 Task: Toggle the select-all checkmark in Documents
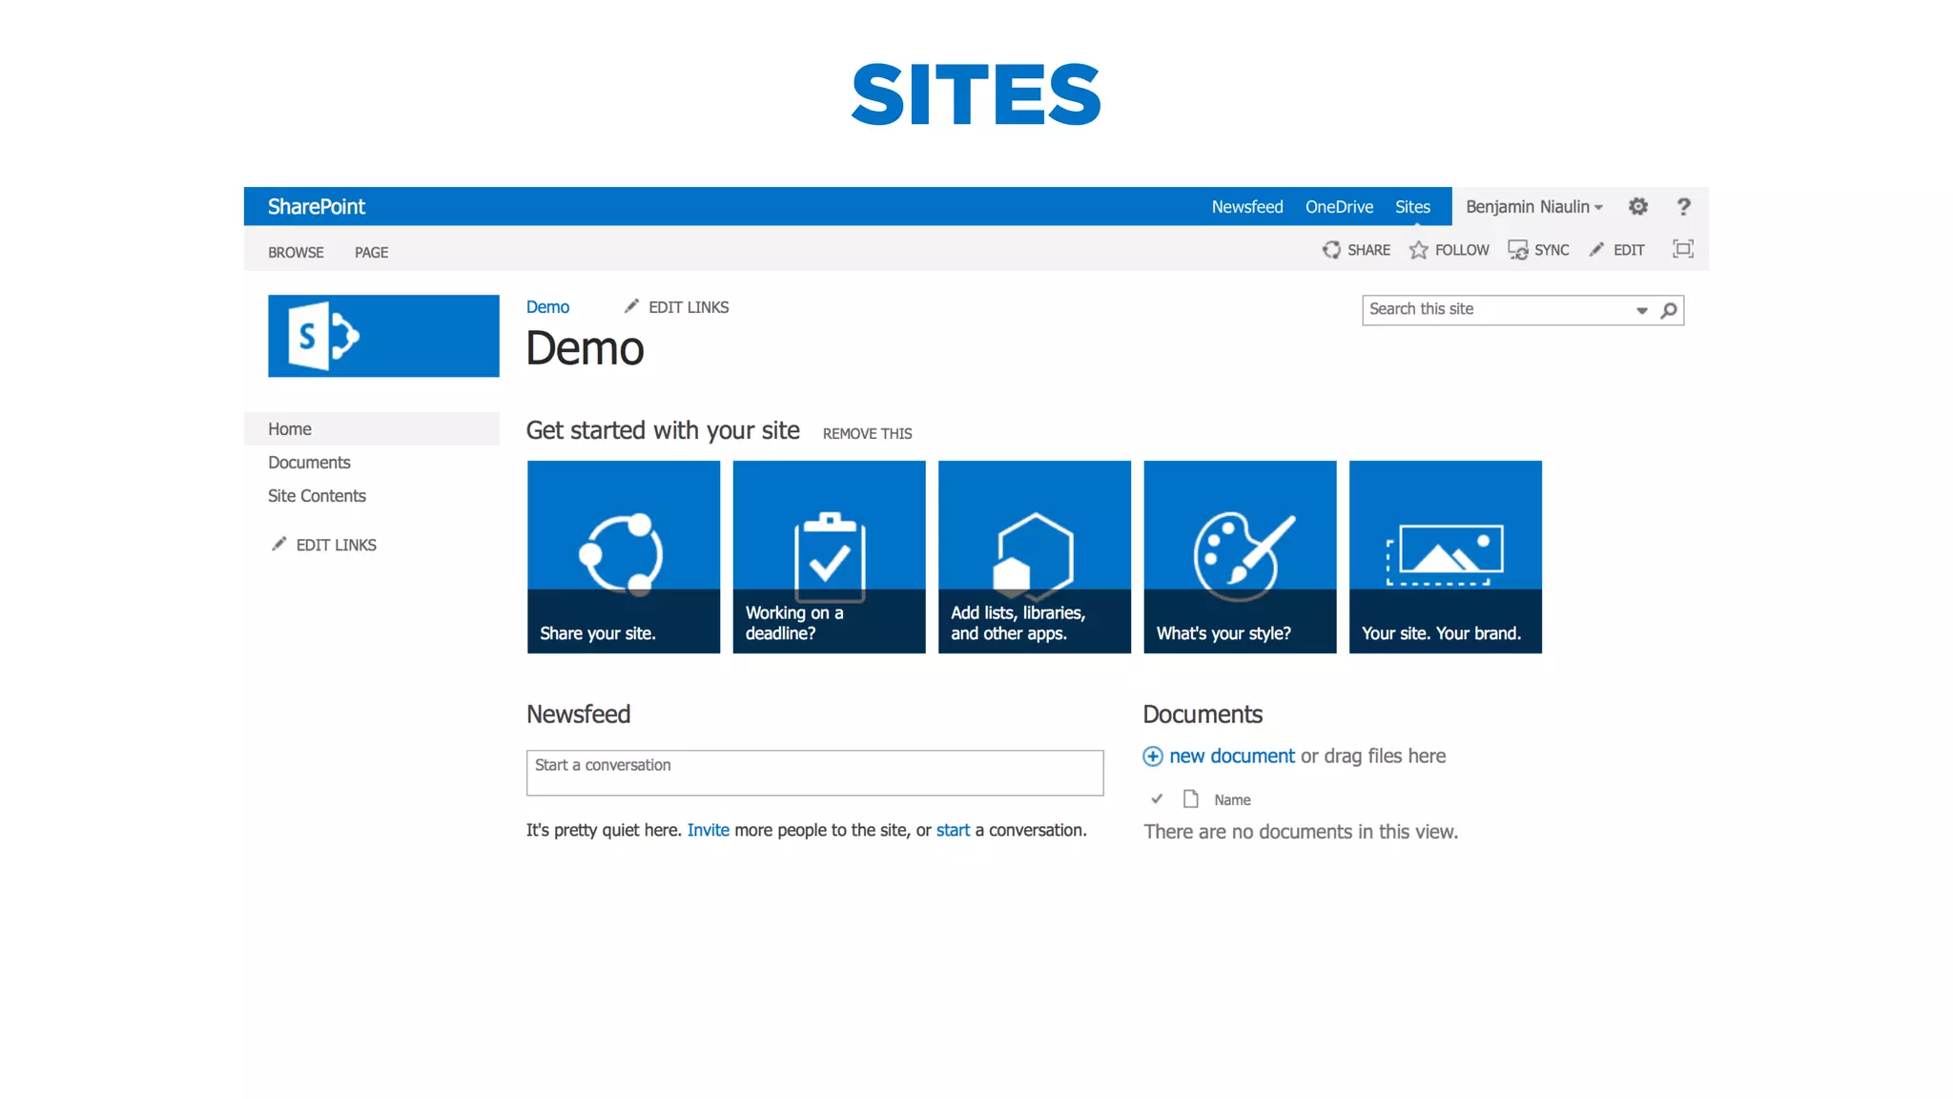tap(1157, 798)
